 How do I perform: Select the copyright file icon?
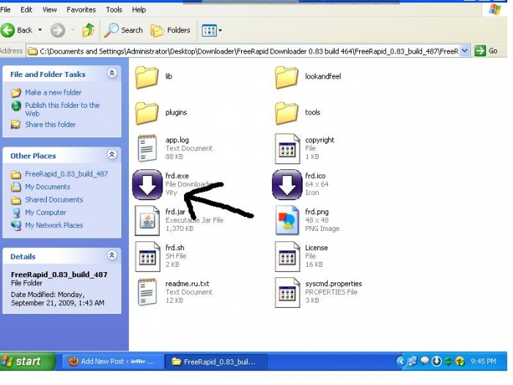287,149
